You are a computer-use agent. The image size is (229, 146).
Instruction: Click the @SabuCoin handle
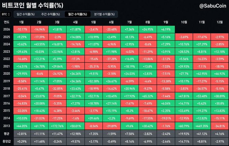tap(212, 6)
